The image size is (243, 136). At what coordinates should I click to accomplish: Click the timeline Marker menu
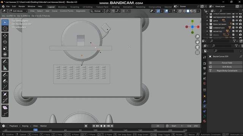point(44,126)
